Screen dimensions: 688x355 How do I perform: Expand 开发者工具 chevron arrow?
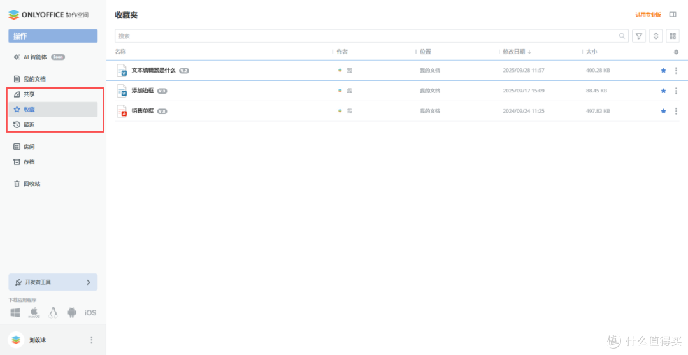pyautogui.click(x=88, y=282)
